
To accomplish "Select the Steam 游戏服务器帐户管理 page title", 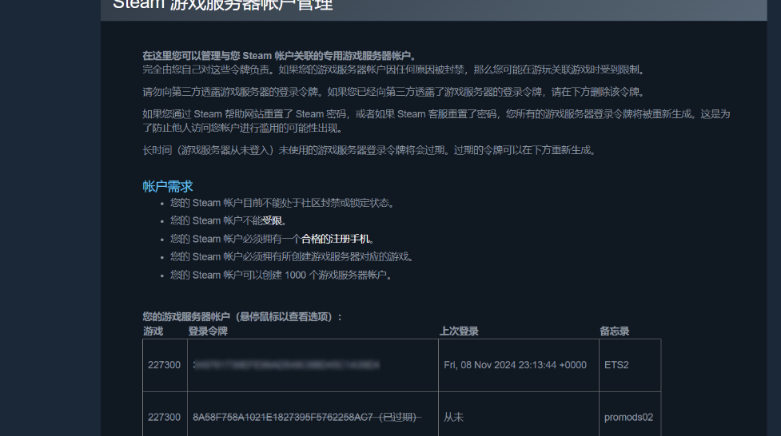I will click(223, 5).
